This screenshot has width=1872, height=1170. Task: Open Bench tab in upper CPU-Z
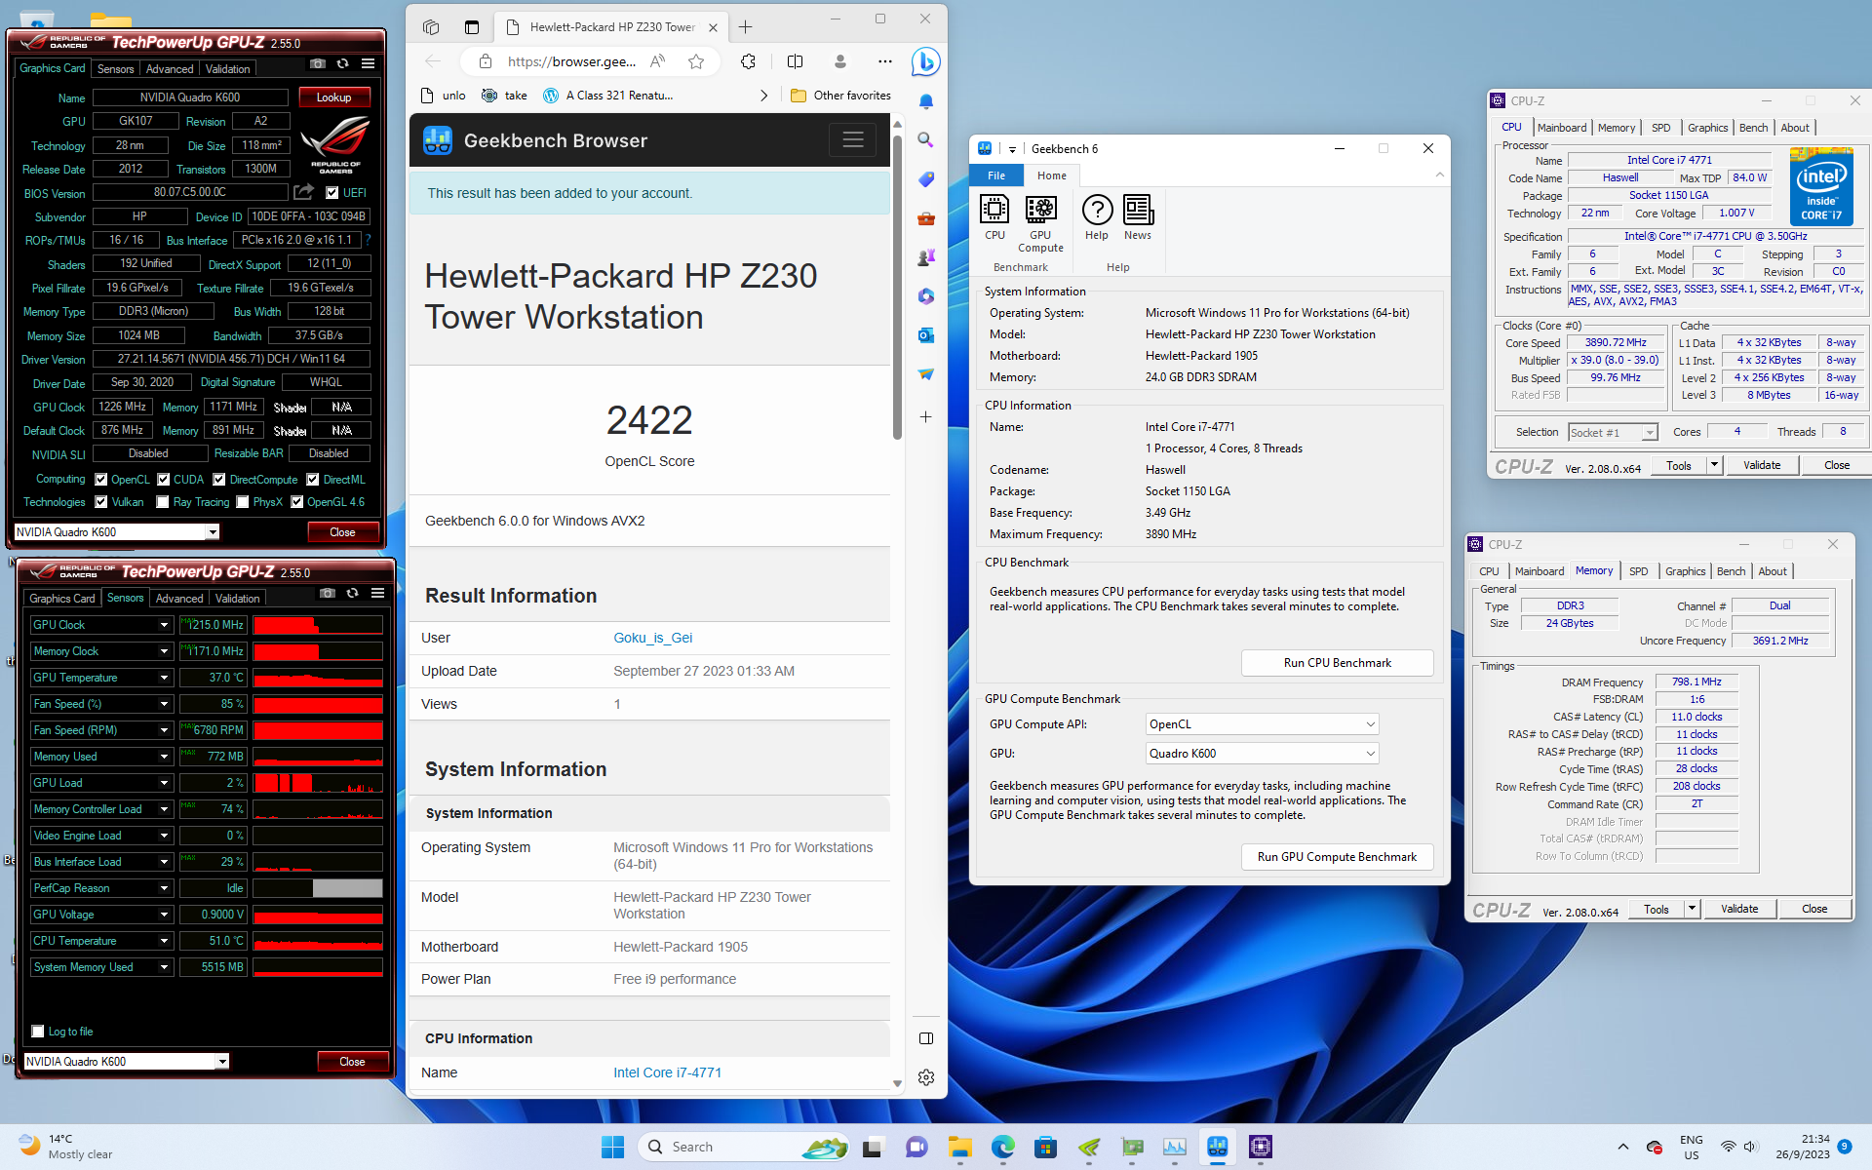[x=1753, y=128]
